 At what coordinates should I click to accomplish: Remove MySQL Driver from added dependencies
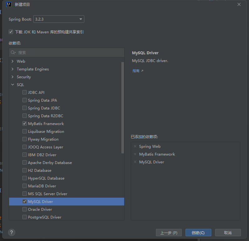[x=135, y=162]
